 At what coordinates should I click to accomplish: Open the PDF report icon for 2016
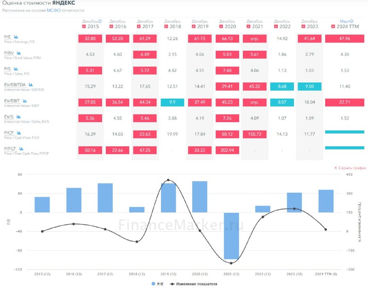coord(111,26)
